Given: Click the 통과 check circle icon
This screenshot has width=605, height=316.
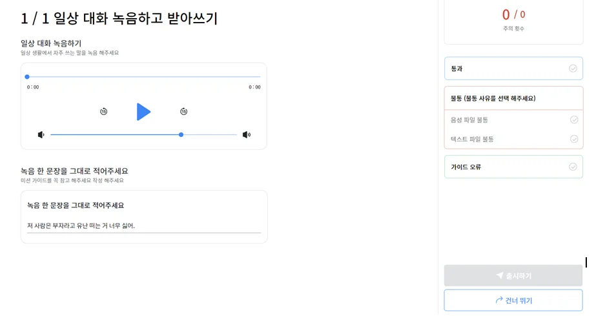Looking at the screenshot, I should click(573, 68).
